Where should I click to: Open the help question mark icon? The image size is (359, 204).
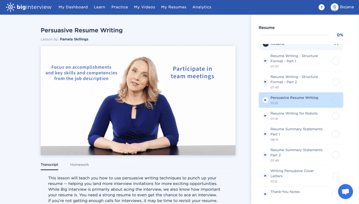(x=321, y=7)
